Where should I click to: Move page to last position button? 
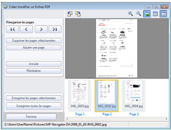coord(55,29)
